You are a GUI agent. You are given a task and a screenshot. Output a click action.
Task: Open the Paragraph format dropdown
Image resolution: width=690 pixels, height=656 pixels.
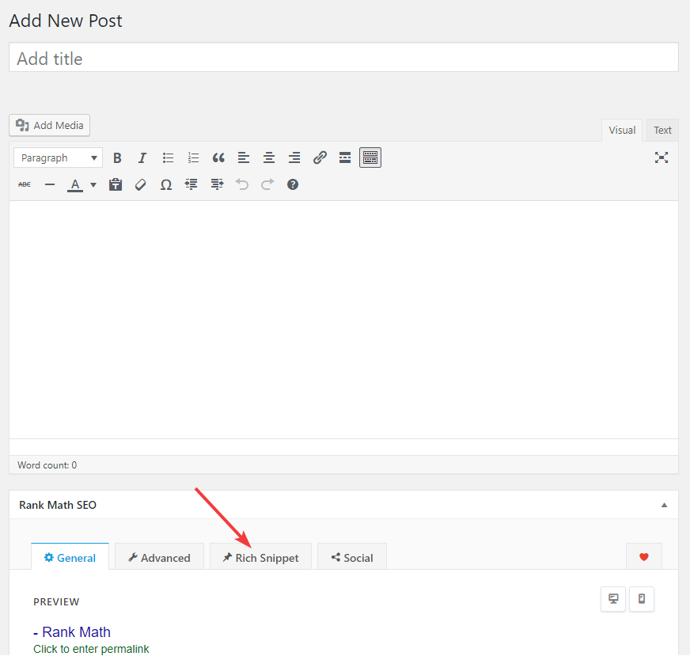point(58,157)
